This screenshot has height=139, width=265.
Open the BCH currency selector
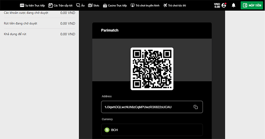[x=152, y=130]
